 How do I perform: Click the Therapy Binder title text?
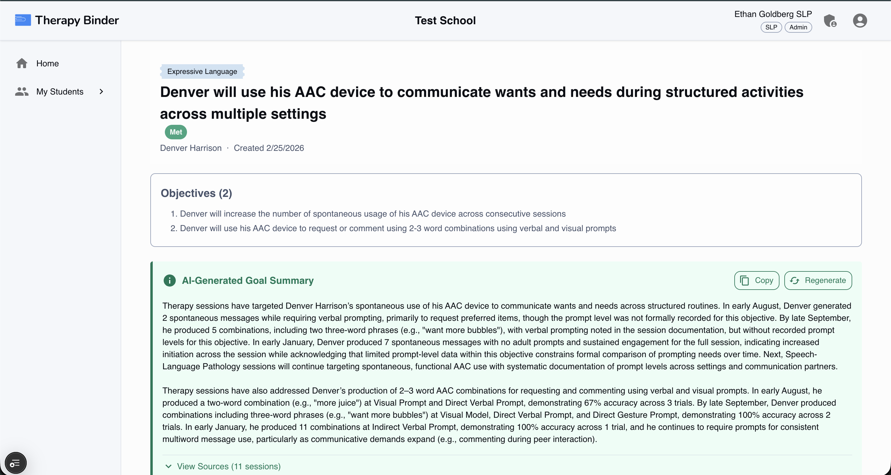tap(77, 20)
